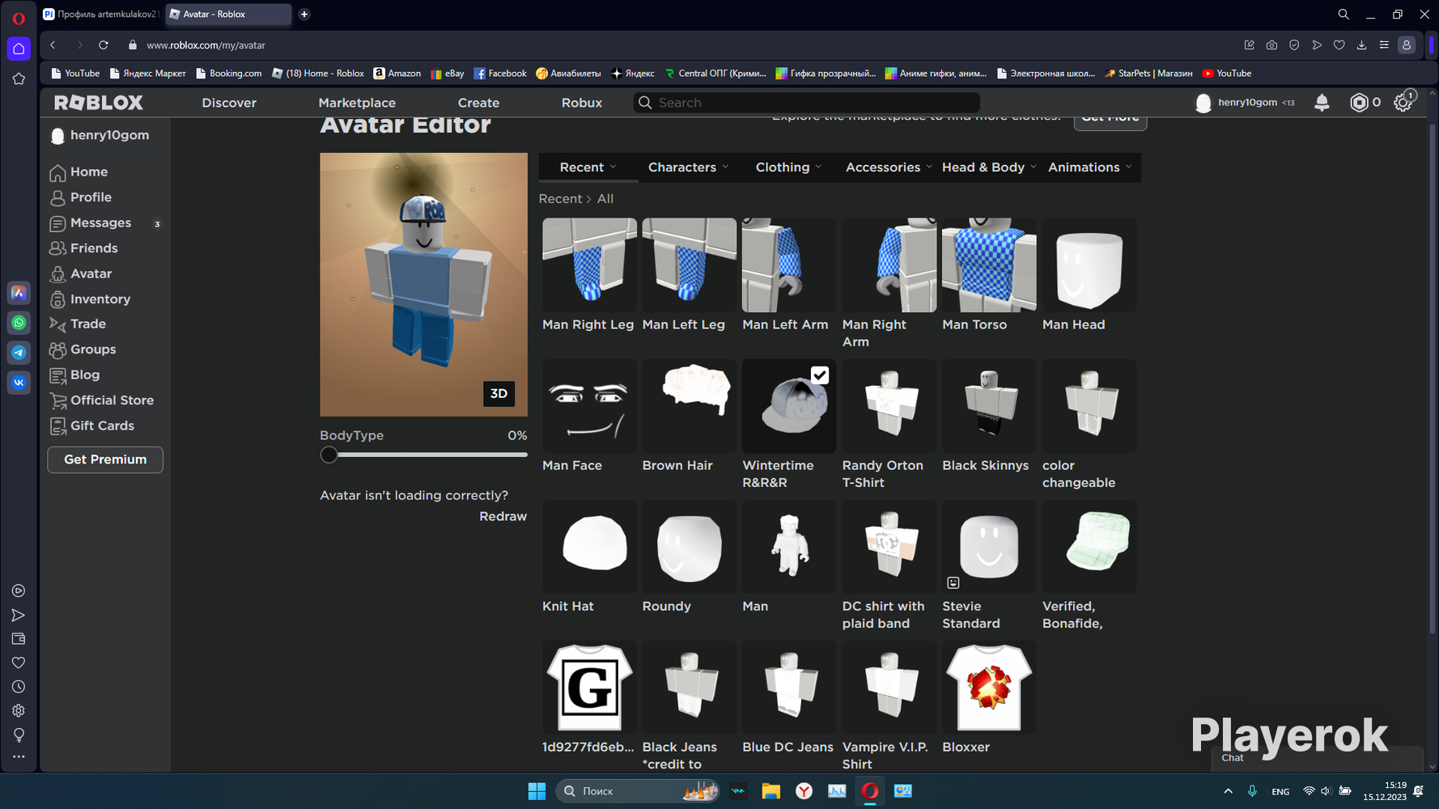The image size is (1439, 809).
Task: Open the Robux menu item
Action: click(582, 103)
